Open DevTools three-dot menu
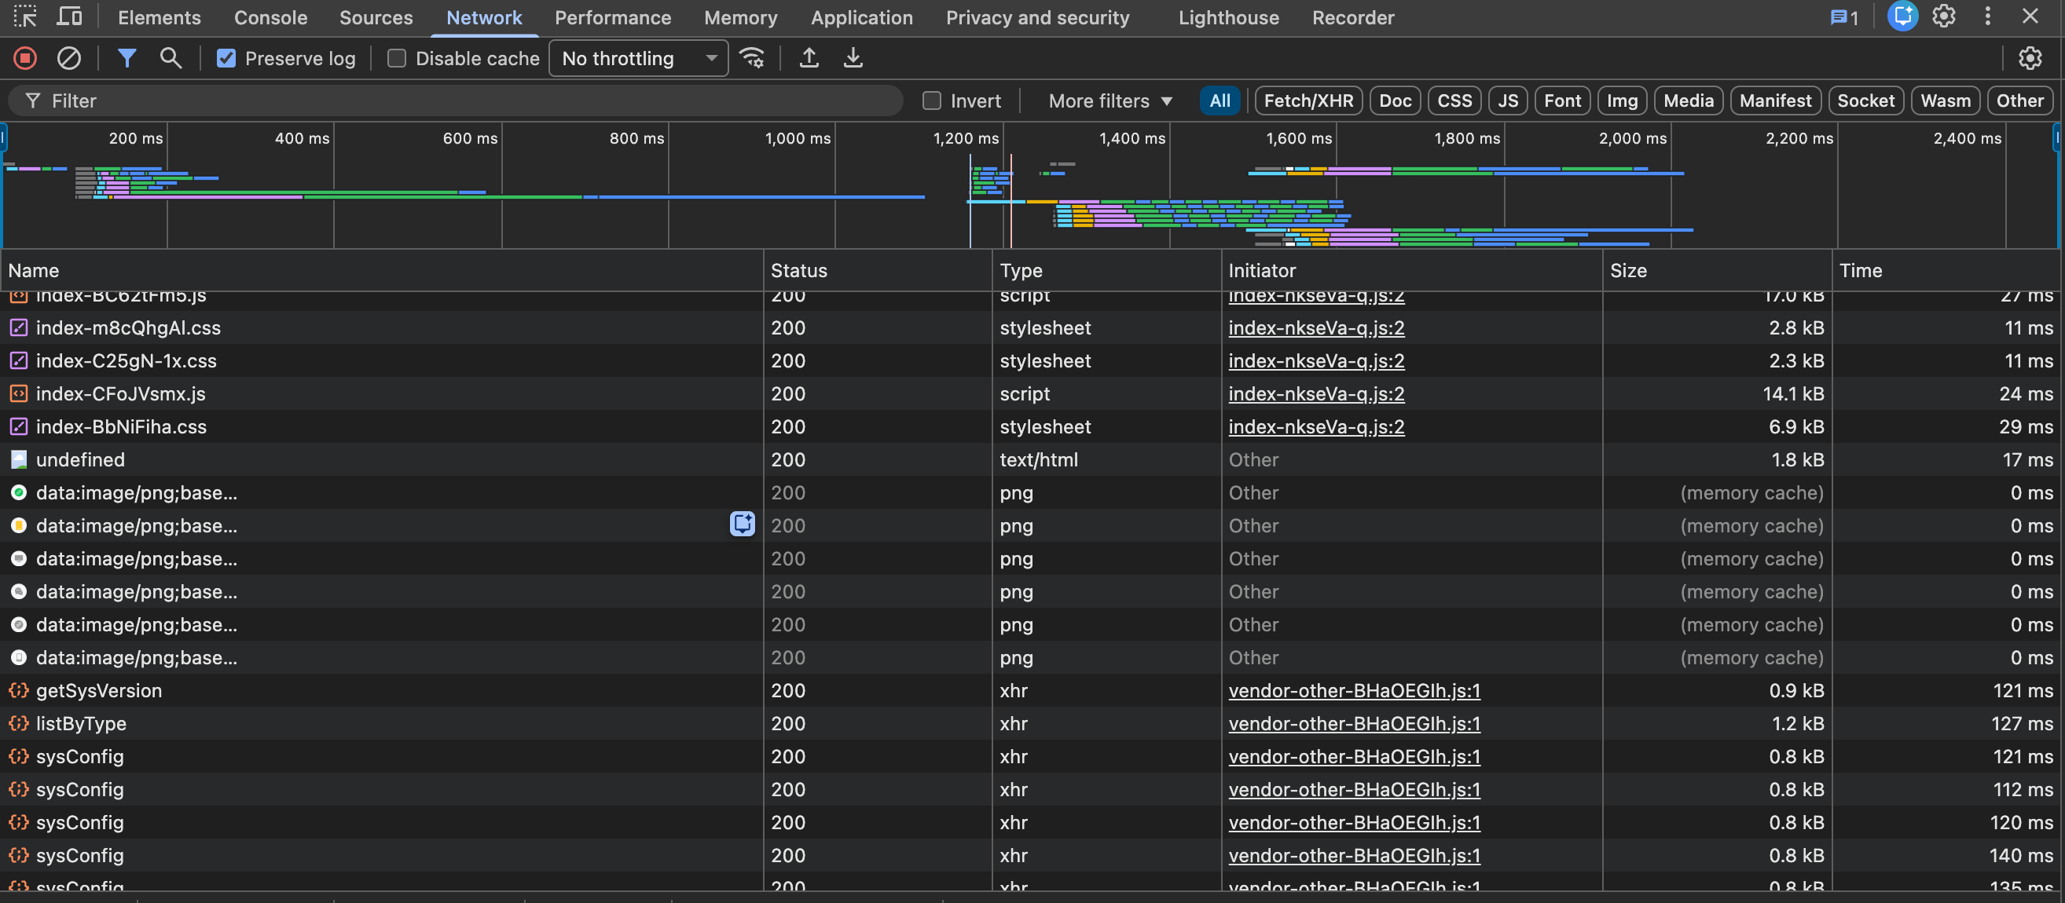 coord(1987,16)
